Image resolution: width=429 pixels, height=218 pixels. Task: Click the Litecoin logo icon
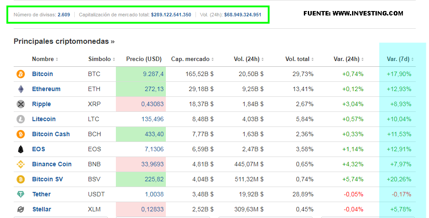(x=21, y=119)
